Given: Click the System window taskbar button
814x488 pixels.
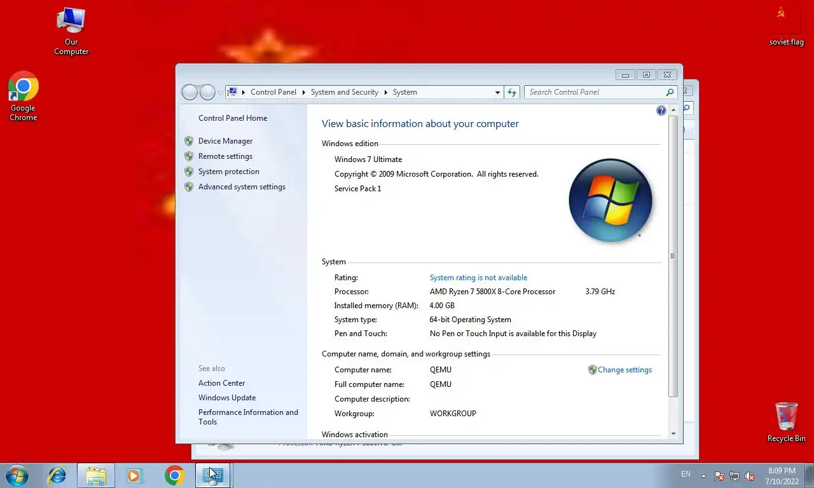Looking at the screenshot, I should coord(212,475).
